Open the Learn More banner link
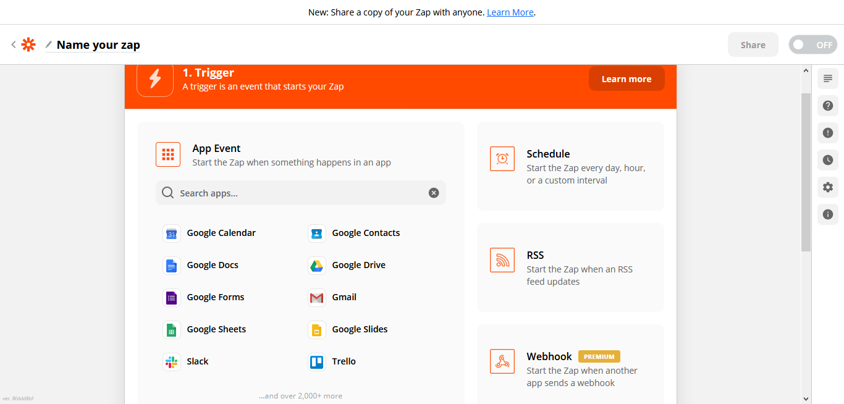Viewport: 844px width, 404px height. pyautogui.click(x=510, y=12)
